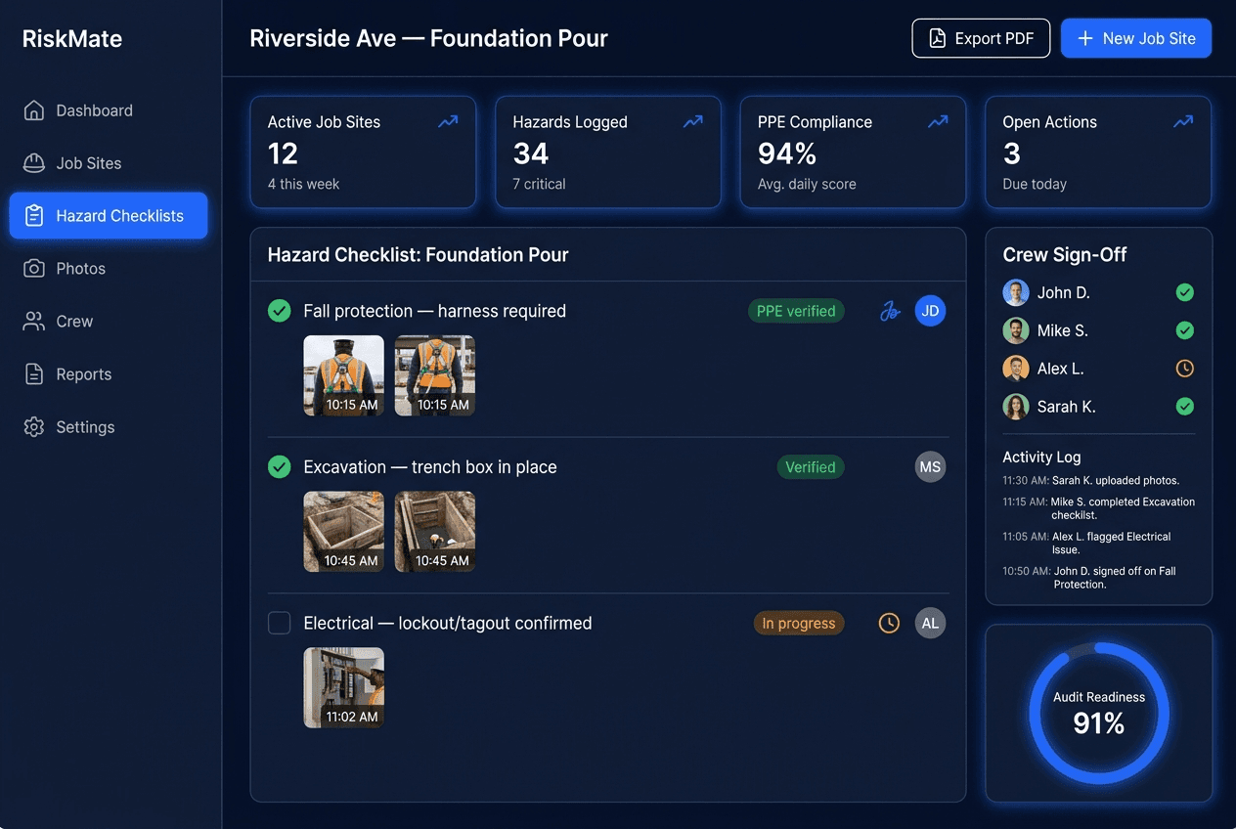The height and width of the screenshot is (829, 1236).
Task: Open the Photos section
Action: click(x=109, y=269)
